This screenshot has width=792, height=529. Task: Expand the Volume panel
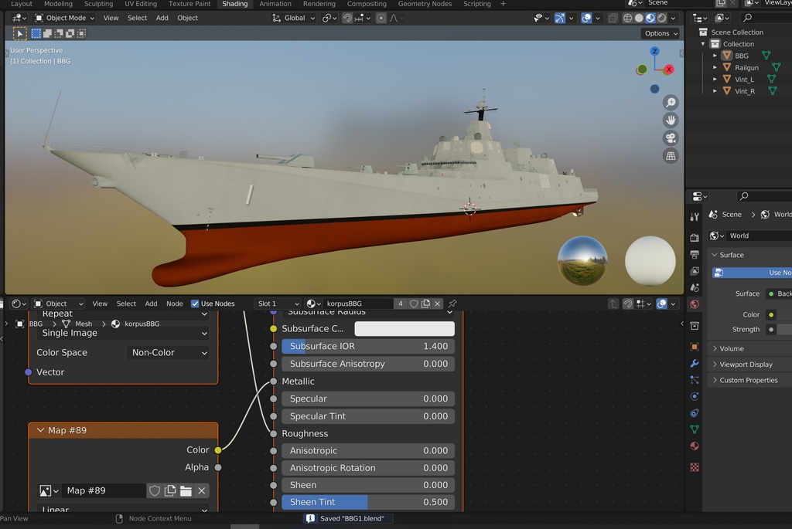click(731, 349)
